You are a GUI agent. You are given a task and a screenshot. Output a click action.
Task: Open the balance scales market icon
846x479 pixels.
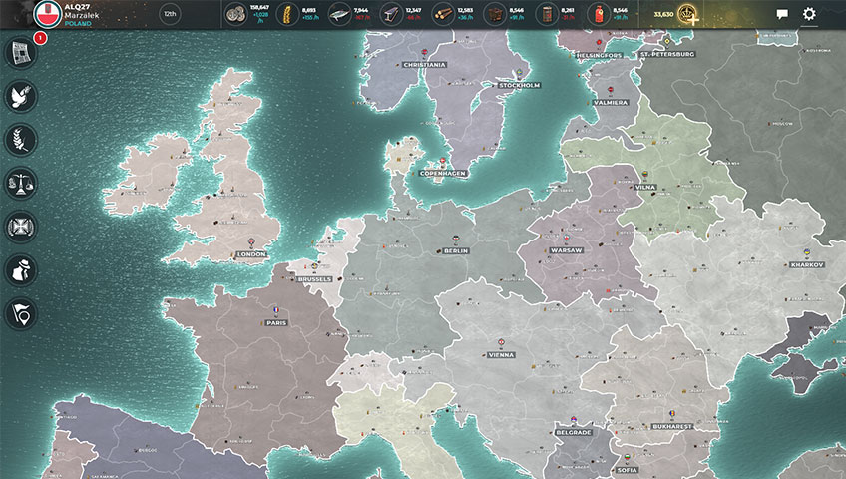(x=21, y=182)
